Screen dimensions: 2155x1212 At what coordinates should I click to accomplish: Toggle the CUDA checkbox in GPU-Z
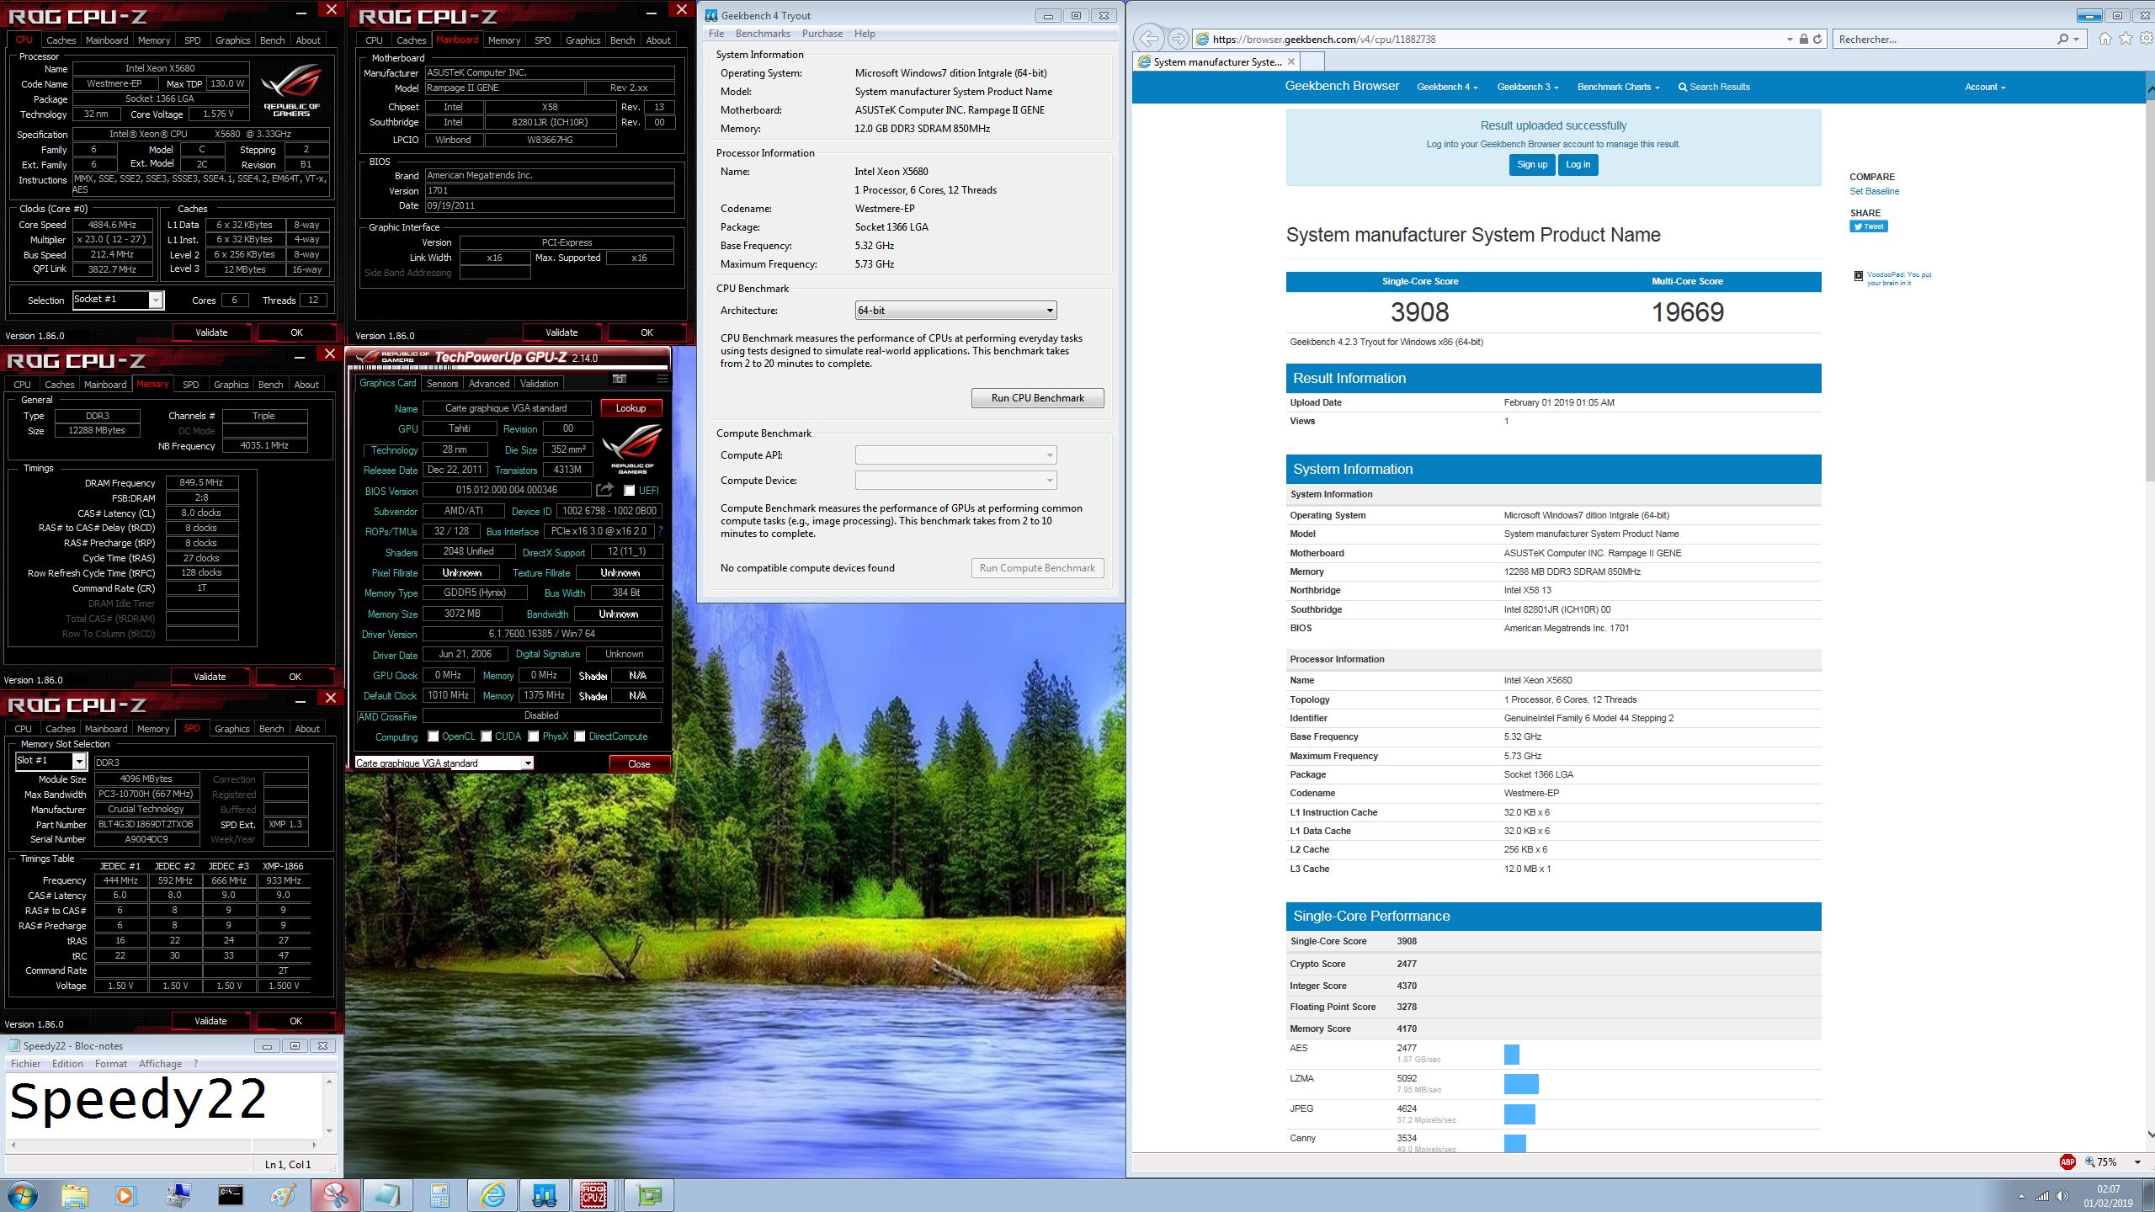pyautogui.click(x=486, y=736)
